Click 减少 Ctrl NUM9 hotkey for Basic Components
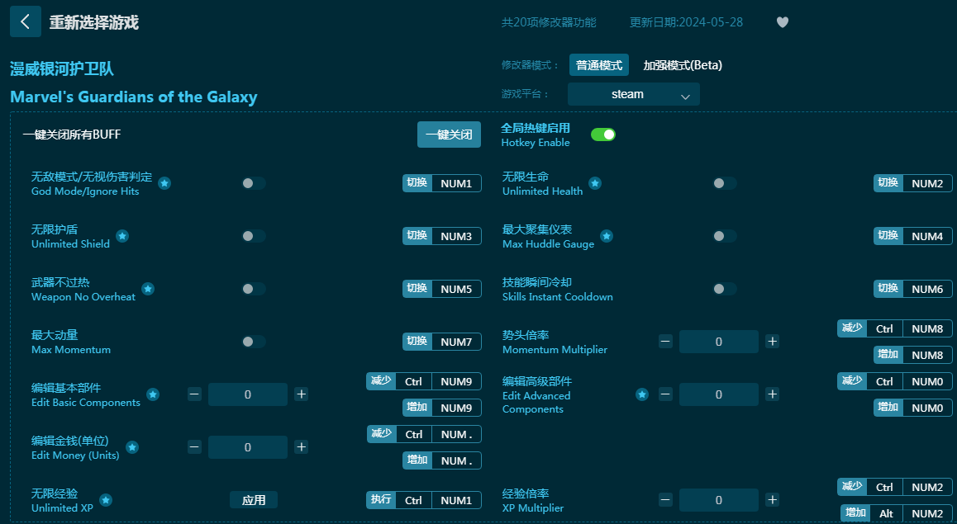 tap(424, 381)
